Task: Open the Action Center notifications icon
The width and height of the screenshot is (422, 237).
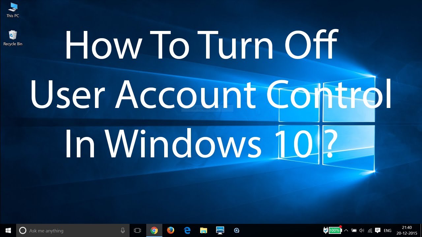Action: [378, 230]
